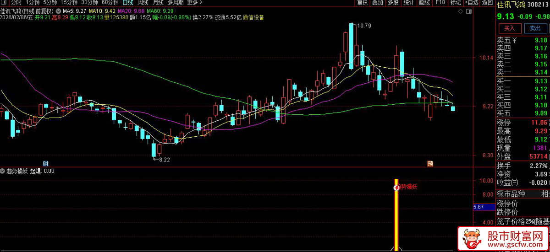Open the F10 company info button

point(440,2)
